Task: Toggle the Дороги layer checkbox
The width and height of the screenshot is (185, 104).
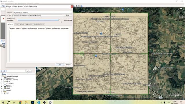Action: pos(3,85)
